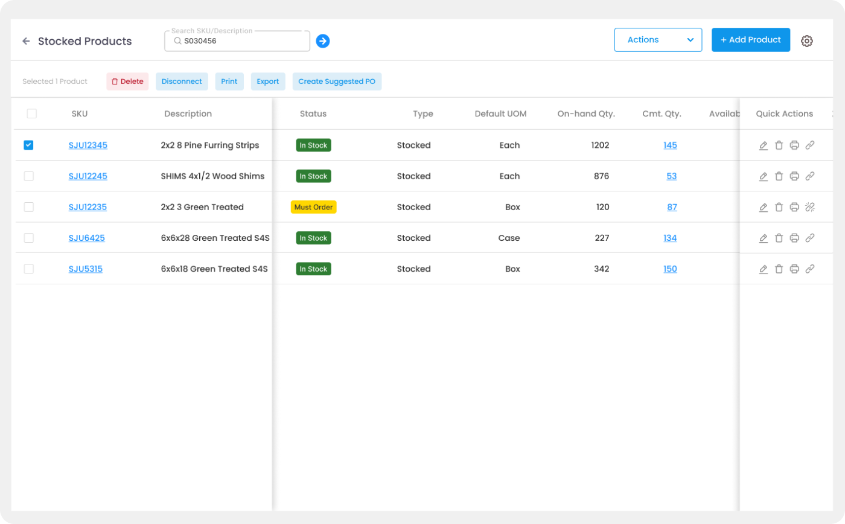Click the Cmt. Qty. column header
Viewport: 845px width, 524px height.
click(x=662, y=113)
